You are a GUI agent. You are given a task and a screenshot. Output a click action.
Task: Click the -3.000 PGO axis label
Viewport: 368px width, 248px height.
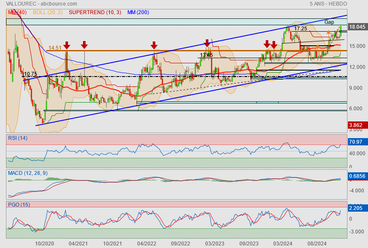(x=357, y=232)
